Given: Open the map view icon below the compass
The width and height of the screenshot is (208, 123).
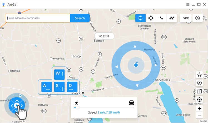Looking at the screenshot, I should point(199,91).
